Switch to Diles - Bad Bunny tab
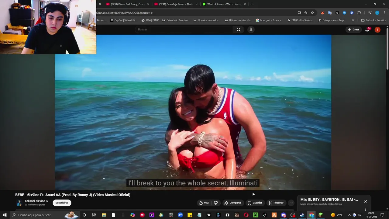This screenshot has width=389, height=219. [127, 4]
